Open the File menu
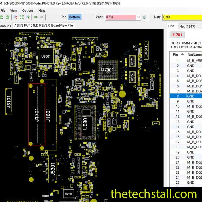The width and height of the screenshot is (202, 202). coord(3,11)
